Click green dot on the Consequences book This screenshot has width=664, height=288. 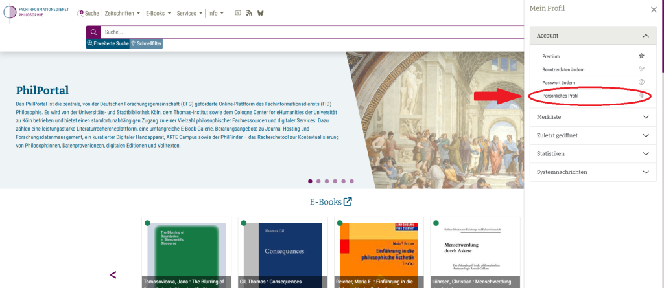pos(244,223)
